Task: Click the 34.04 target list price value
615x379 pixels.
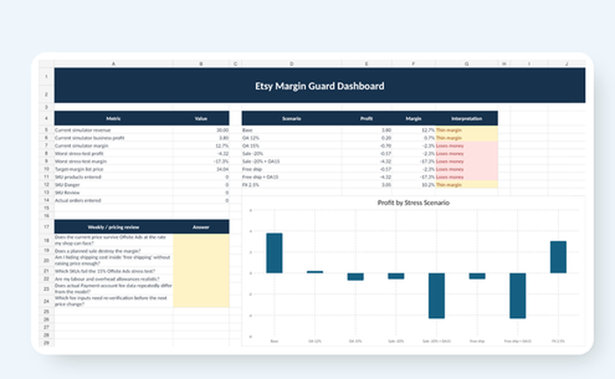Action: point(201,169)
